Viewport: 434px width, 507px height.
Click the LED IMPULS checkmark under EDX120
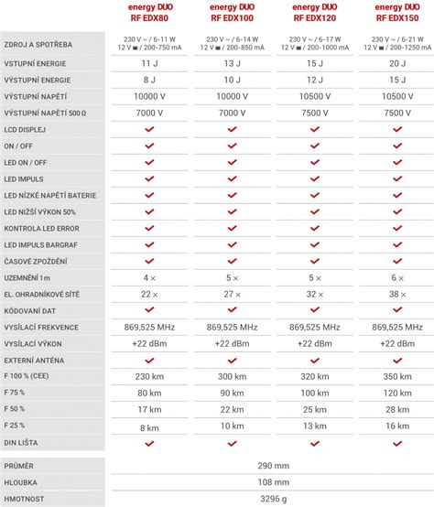coord(315,178)
